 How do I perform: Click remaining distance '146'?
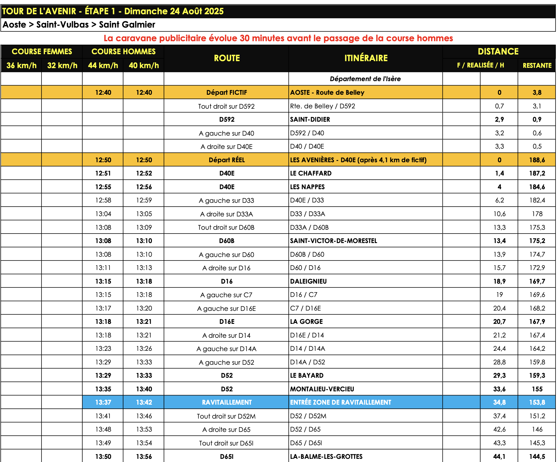537,430
